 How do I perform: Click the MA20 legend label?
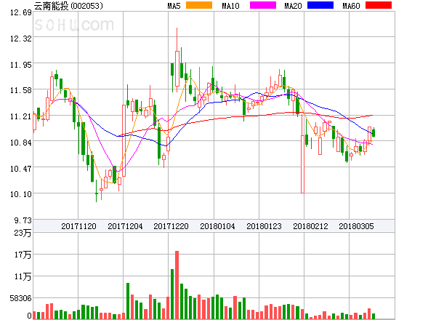point(293,6)
